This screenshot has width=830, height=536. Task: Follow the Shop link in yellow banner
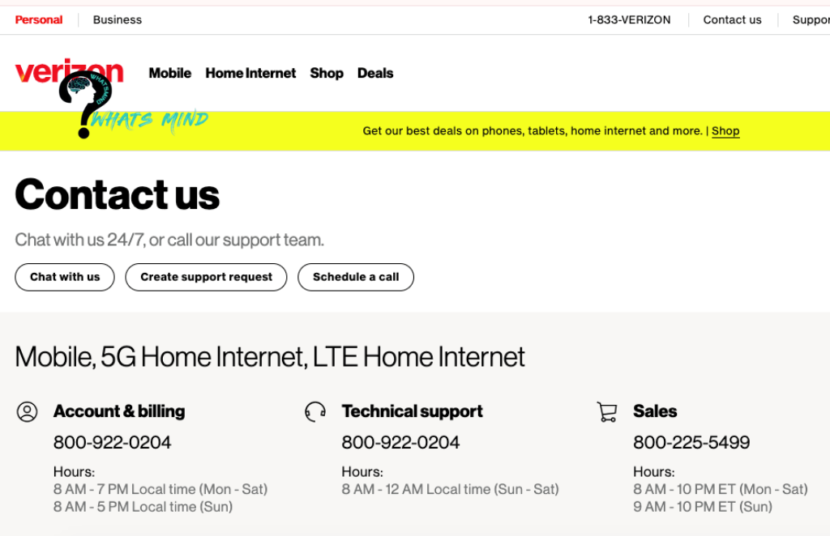pyautogui.click(x=725, y=131)
